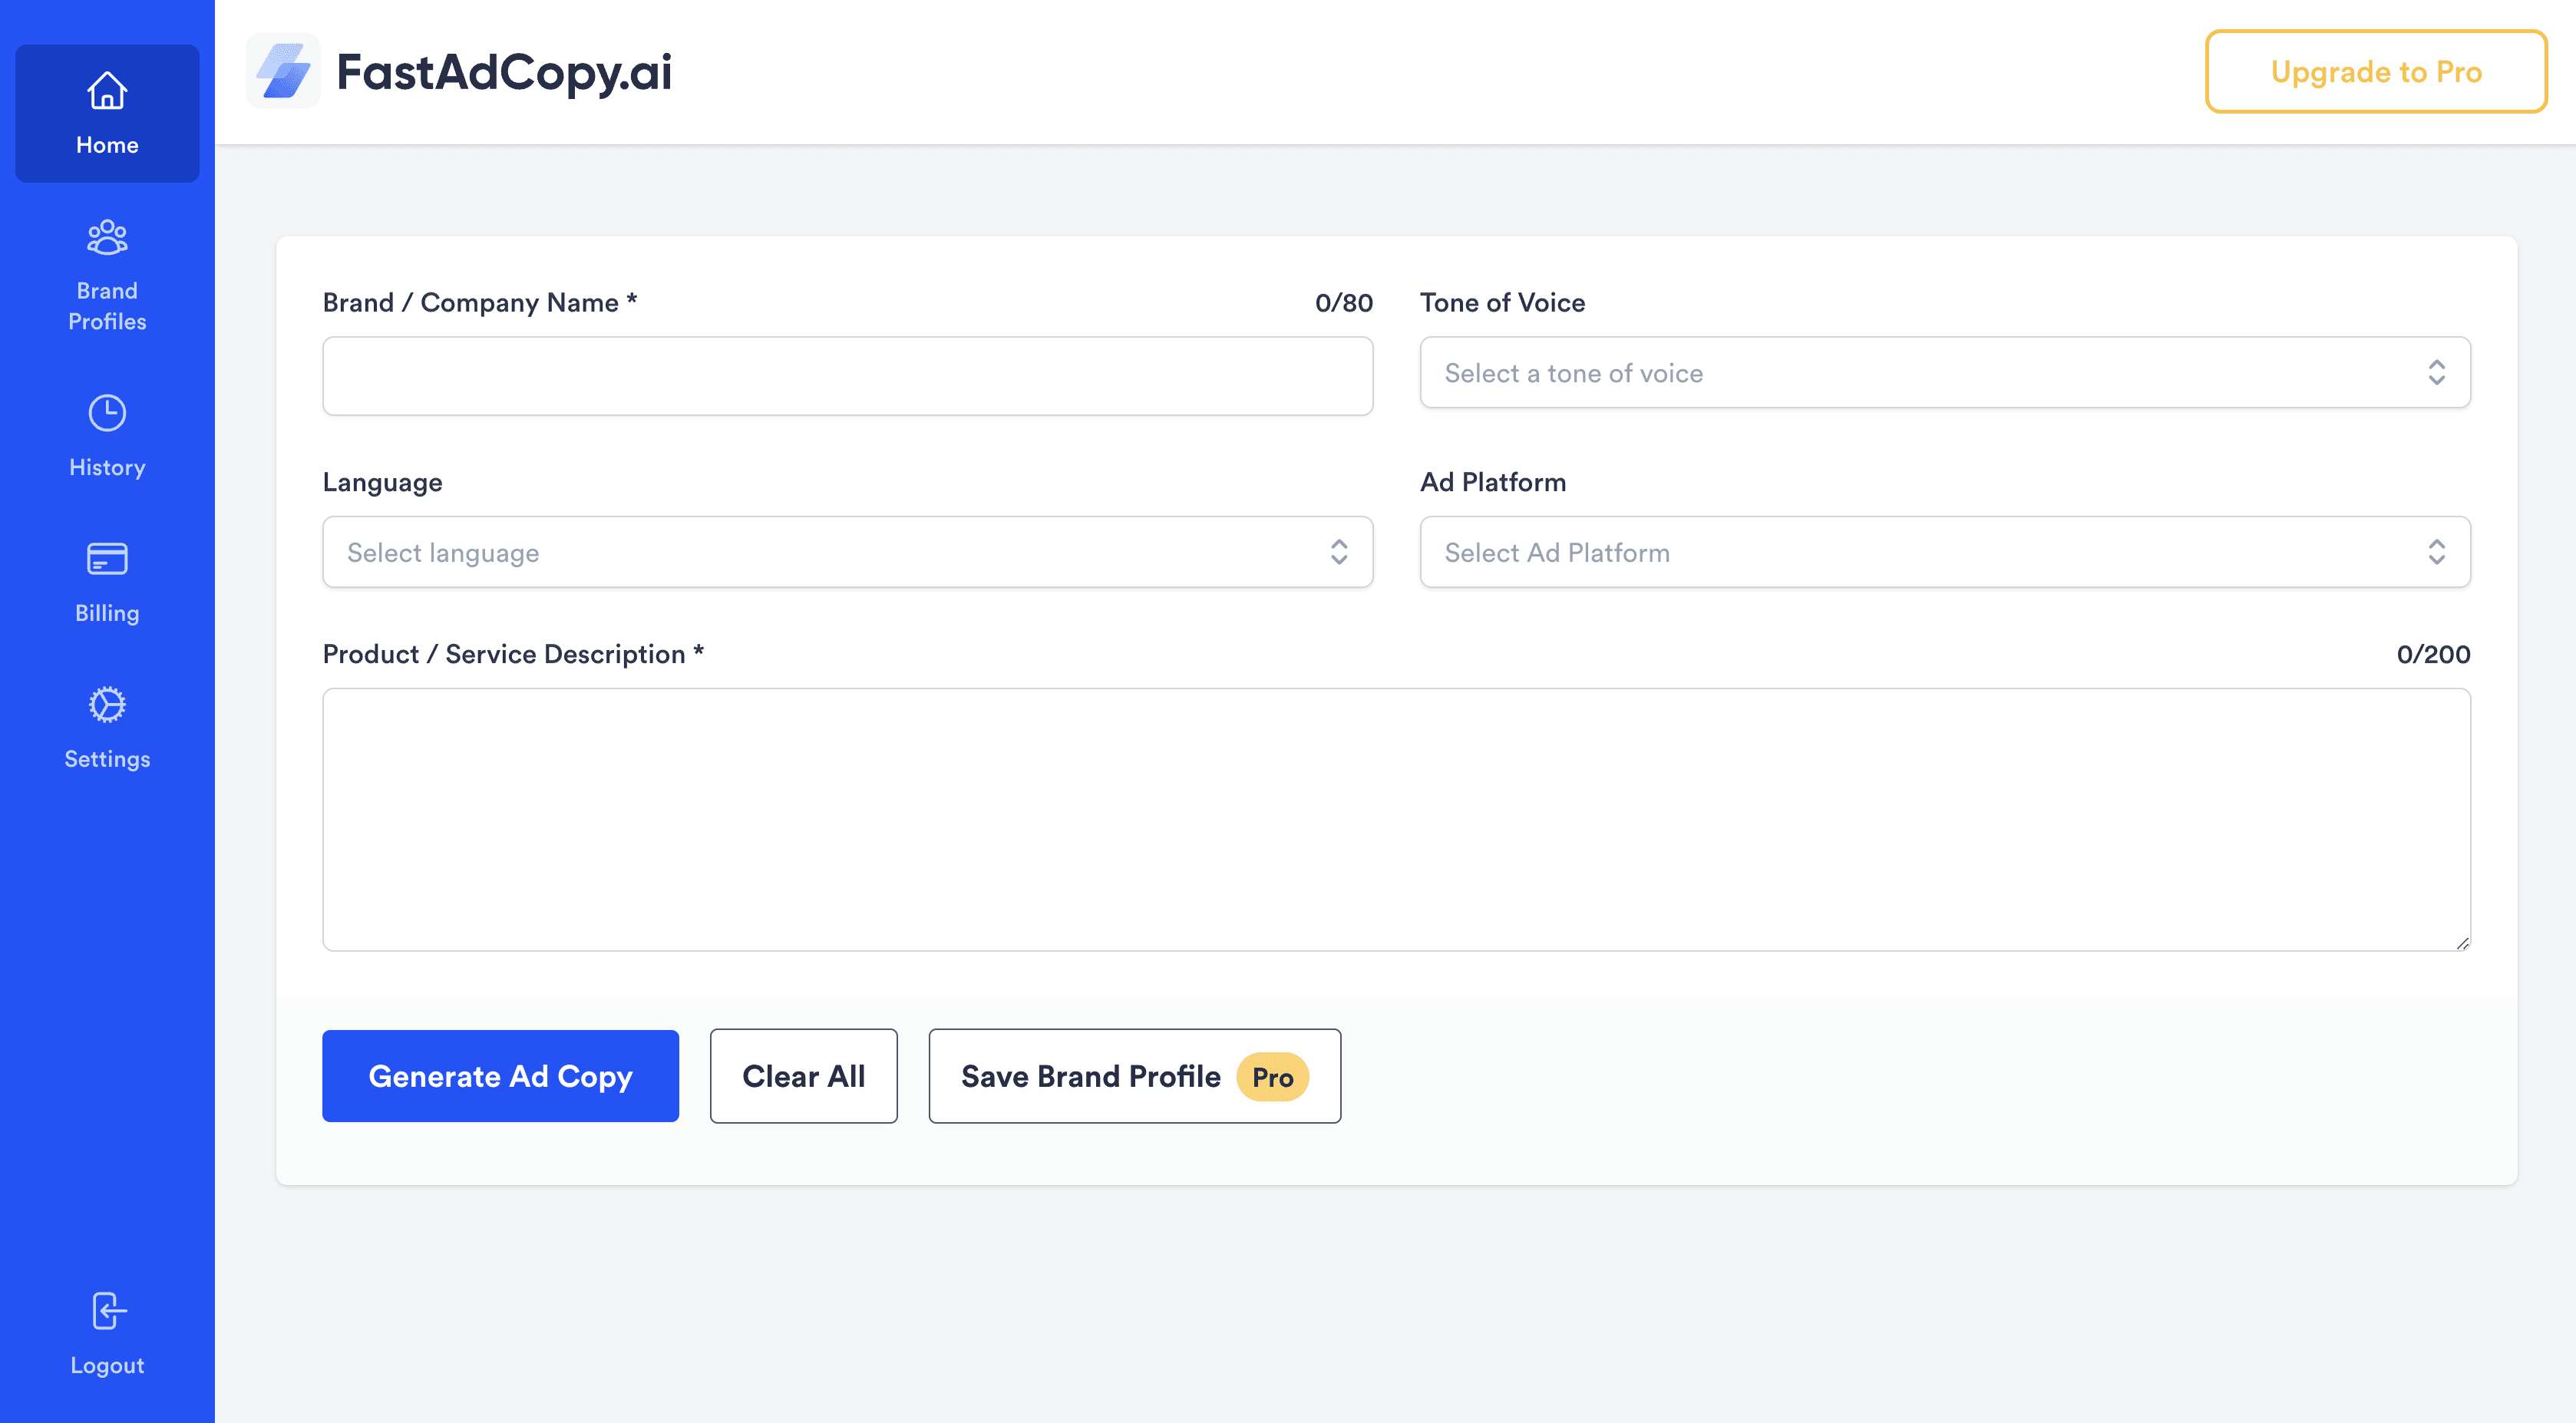Click the Tone of Voice chevron arrows
The width and height of the screenshot is (2576, 1423).
[2436, 372]
